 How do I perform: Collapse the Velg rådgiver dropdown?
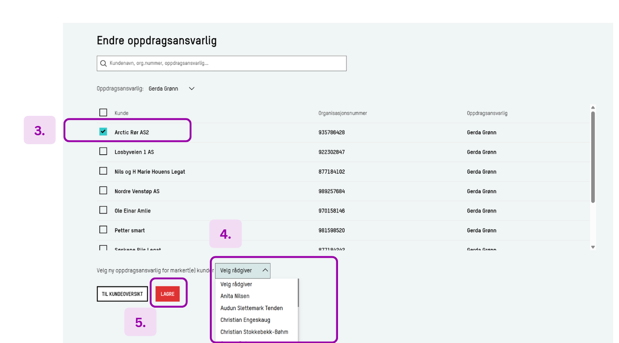243,271
